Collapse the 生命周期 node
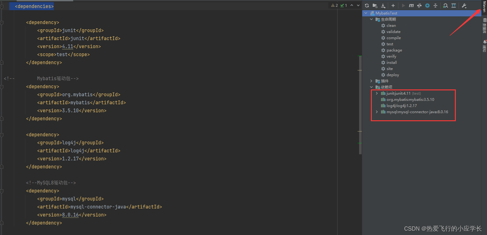The image size is (487, 235). 372,19
